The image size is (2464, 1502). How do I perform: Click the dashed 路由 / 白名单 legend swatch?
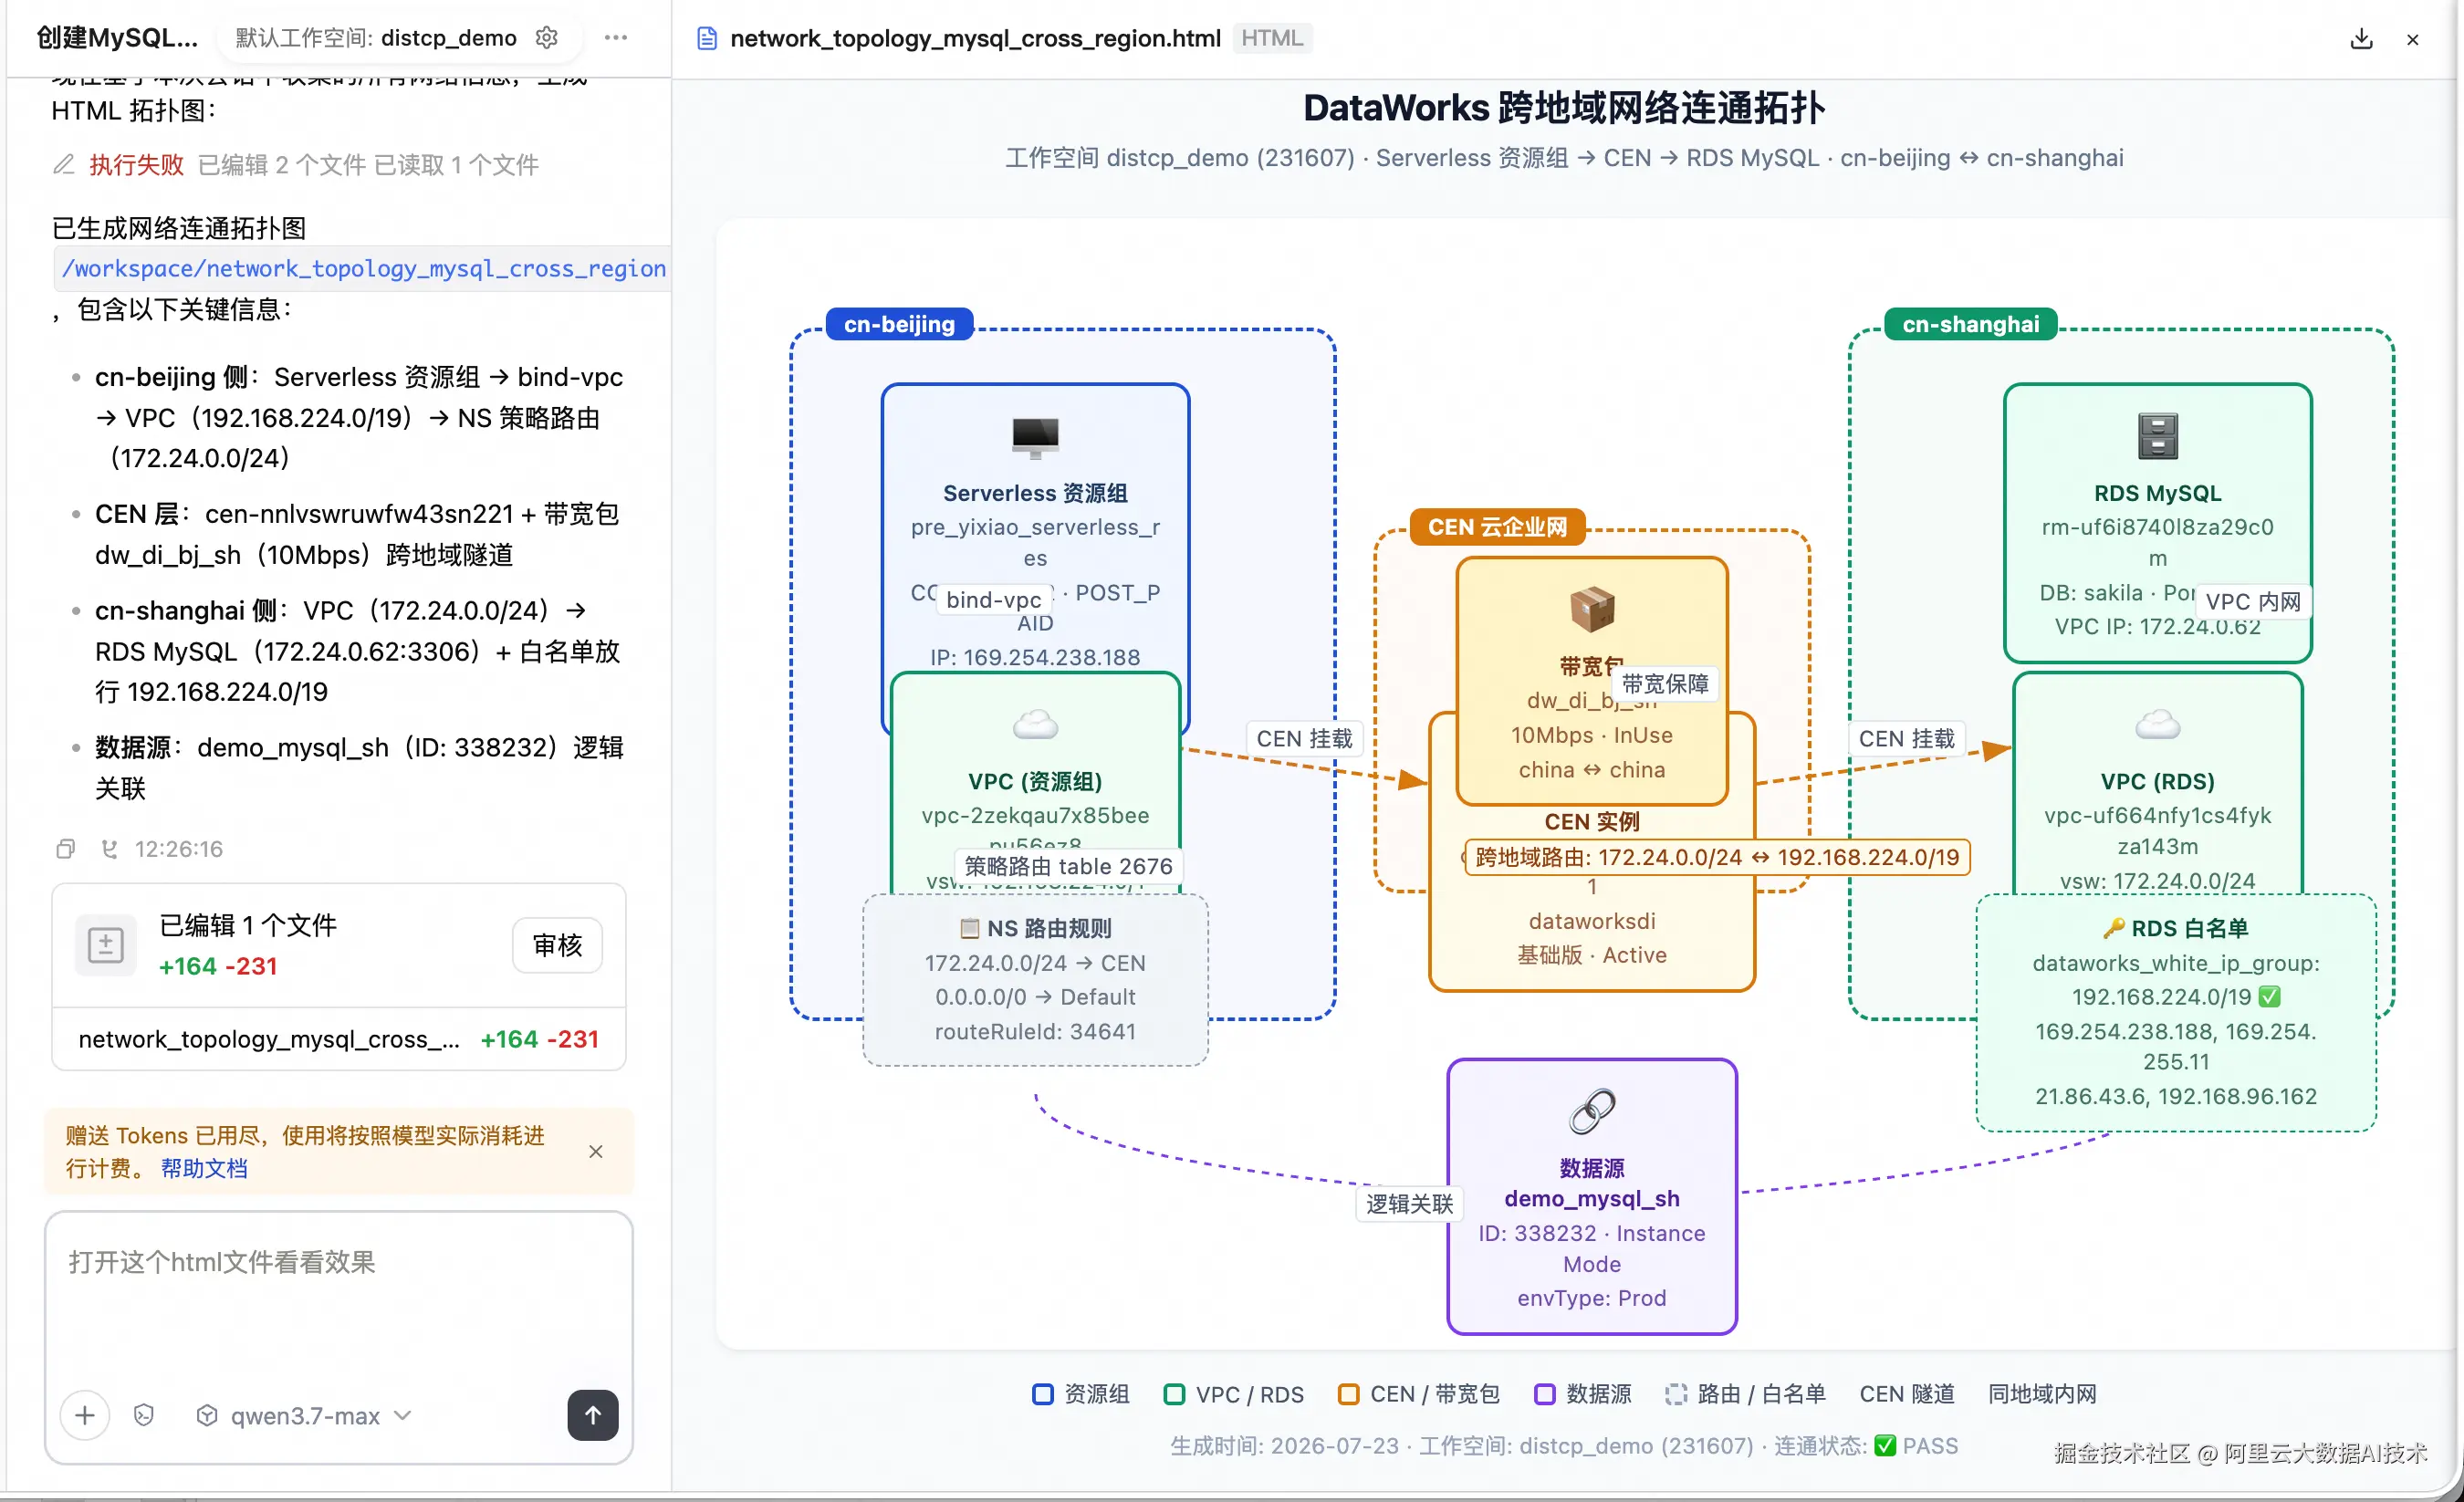pos(1675,1394)
